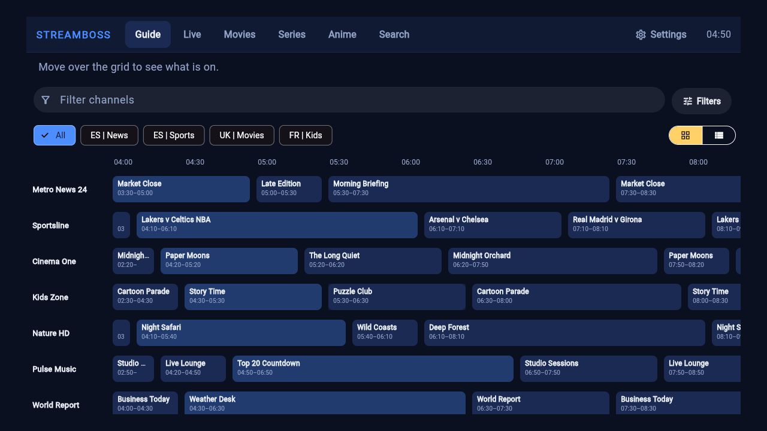Focus the Filter channels input field
The width and height of the screenshot is (767, 431).
tap(349, 100)
